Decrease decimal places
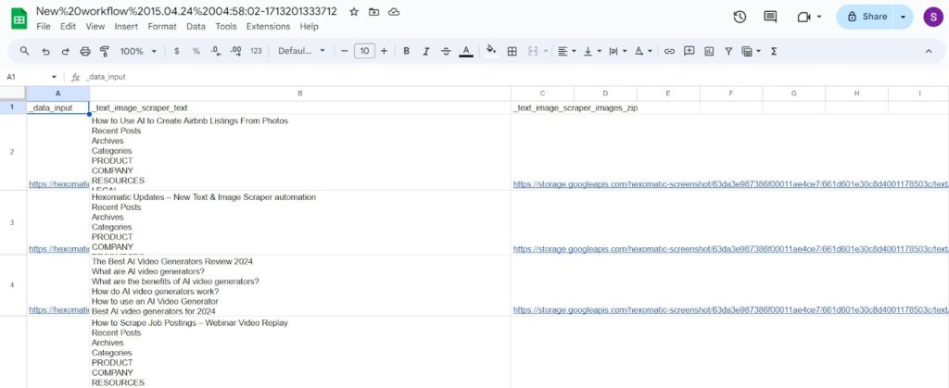The width and height of the screenshot is (949, 388). [x=216, y=51]
